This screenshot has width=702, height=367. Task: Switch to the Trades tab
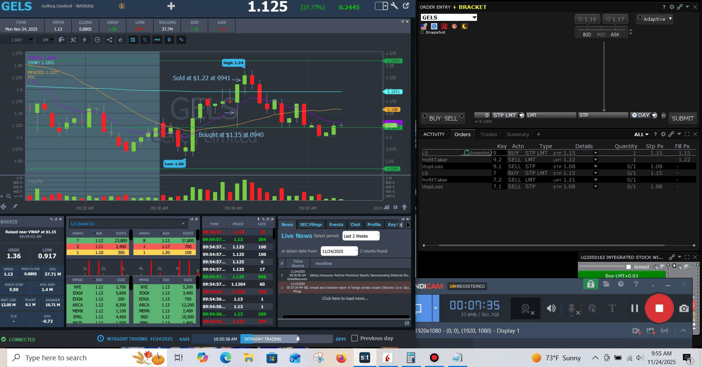[x=489, y=134]
